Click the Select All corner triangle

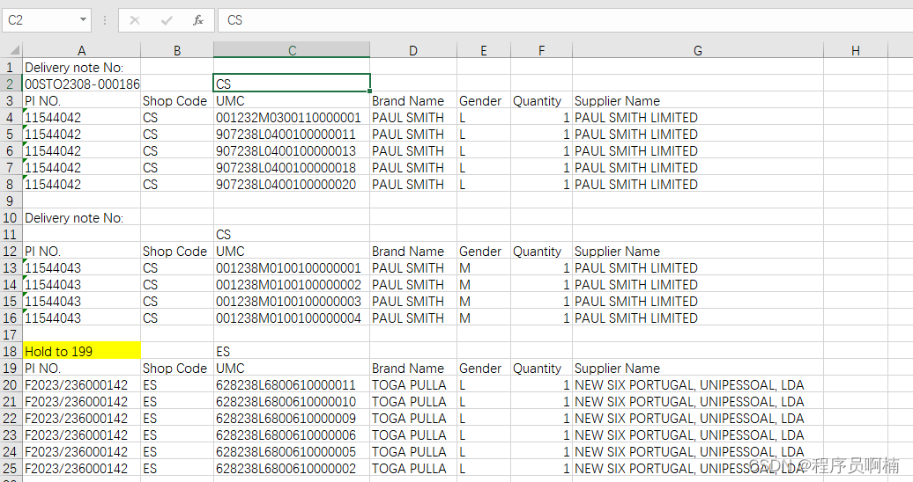(11, 51)
